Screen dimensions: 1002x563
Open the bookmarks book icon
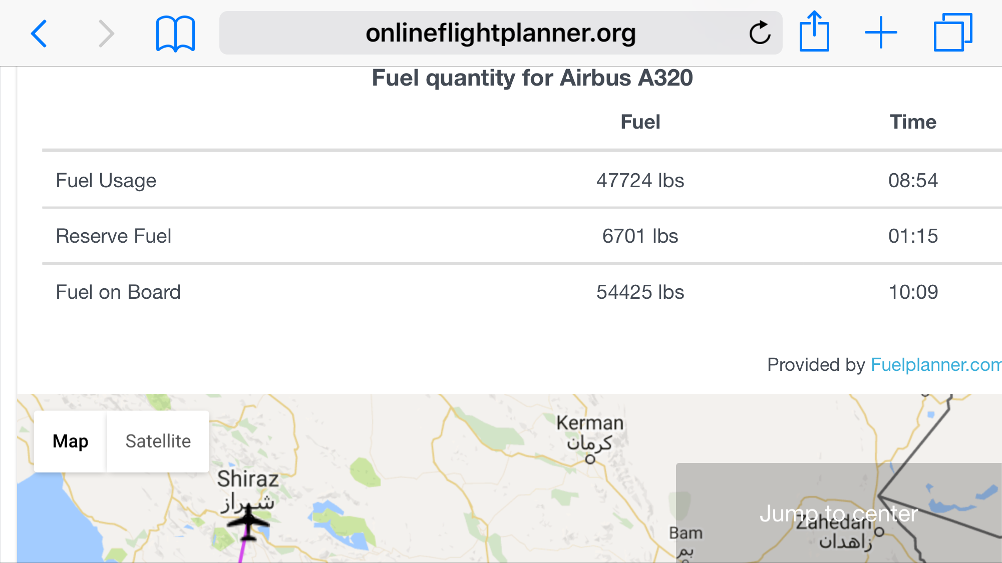pos(175,34)
